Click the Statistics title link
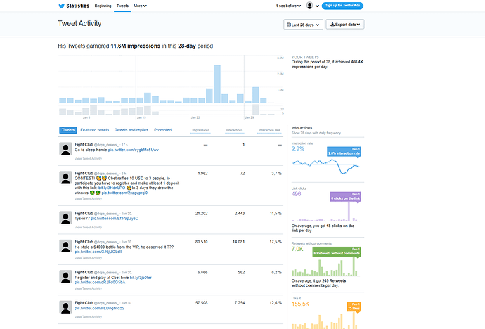This screenshot has height=329, width=485. (77, 6)
